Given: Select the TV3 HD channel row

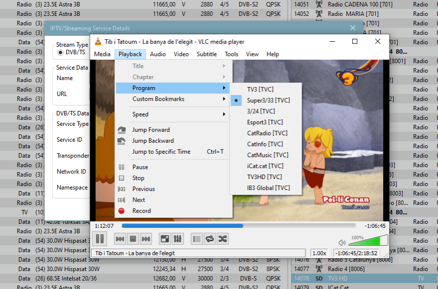Looking at the screenshot, I should [x=364, y=279].
